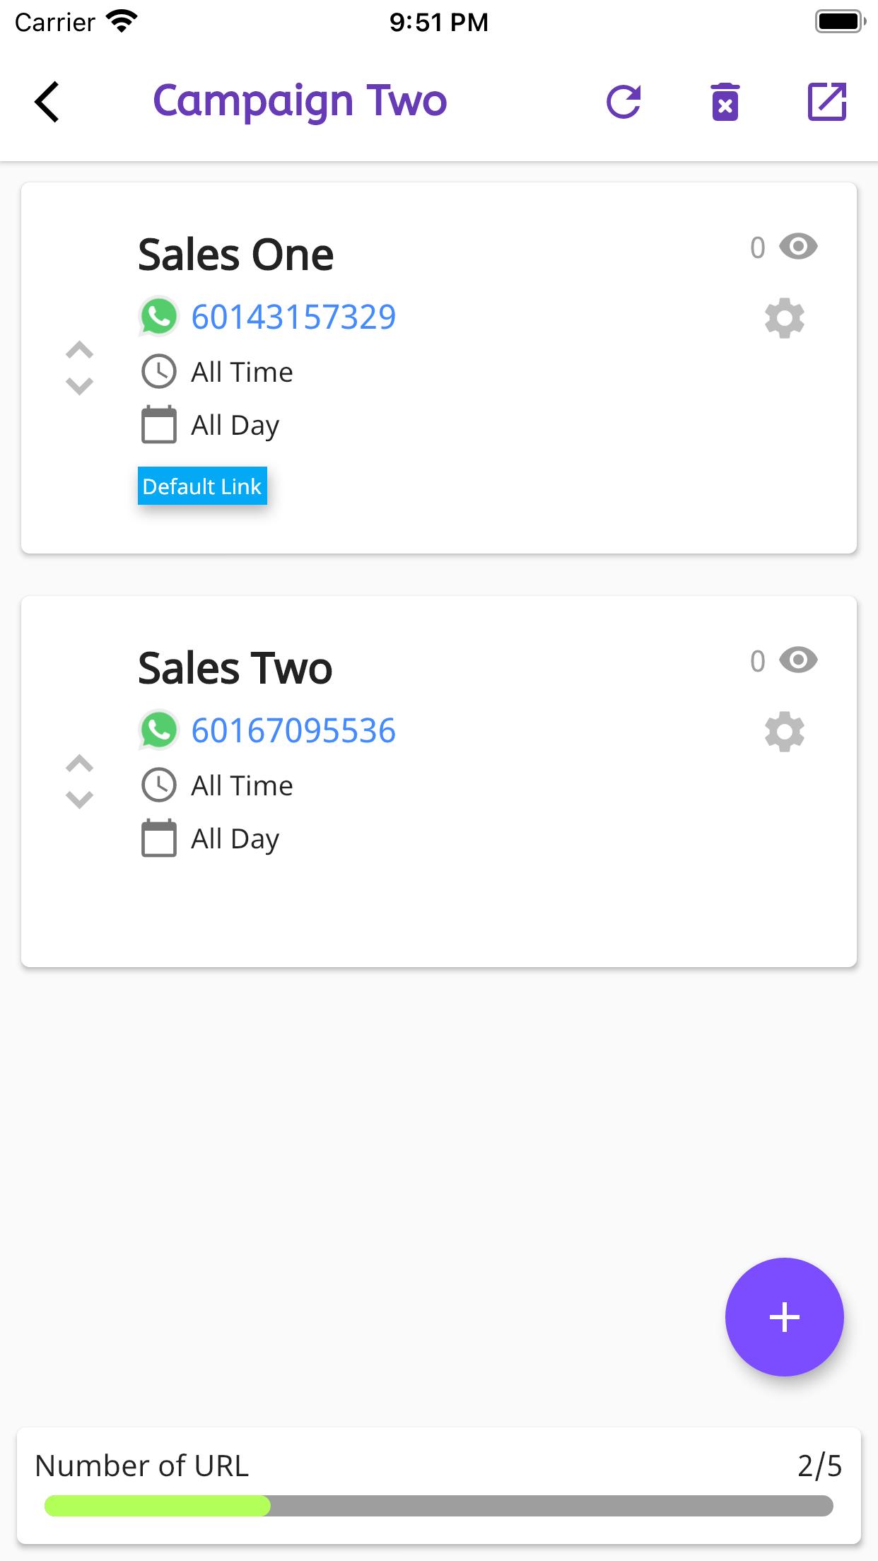Move Sales One down with chevron
This screenshot has width=878, height=1561.
pyautogui.click(x=79, y=386)
